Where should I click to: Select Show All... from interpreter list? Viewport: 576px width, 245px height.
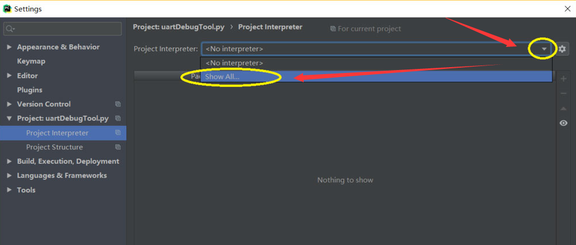[x=223, y=76]
